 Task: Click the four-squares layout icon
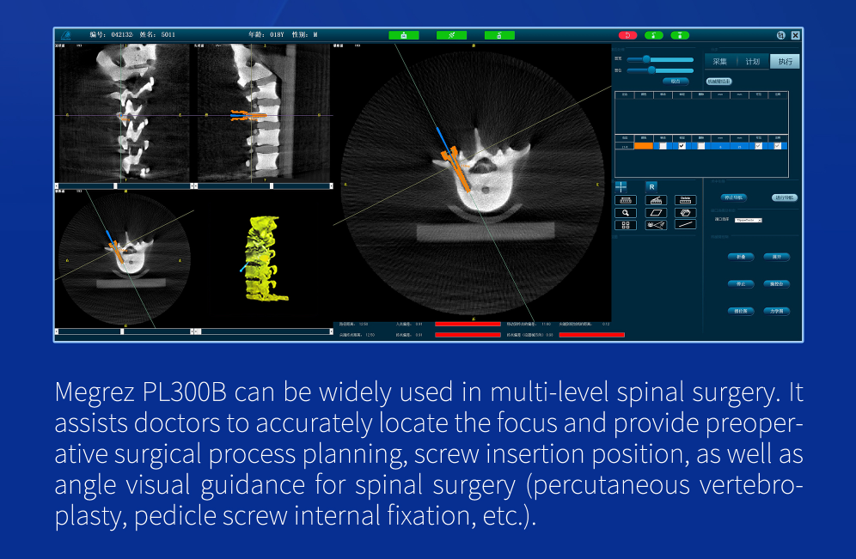(626, 225)
